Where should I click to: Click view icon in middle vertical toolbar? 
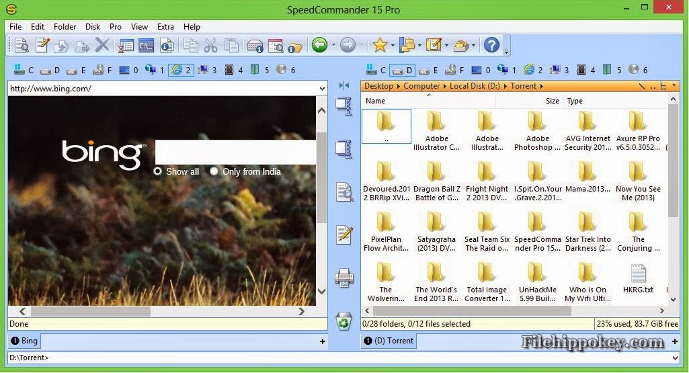[x=345, y=192]
